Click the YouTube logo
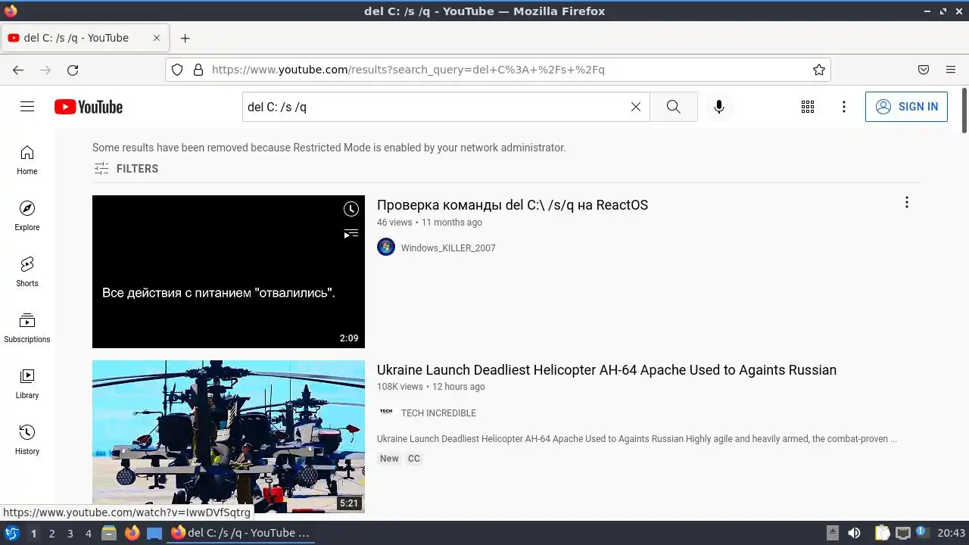 pyautogui.click(x=89, y=107)
